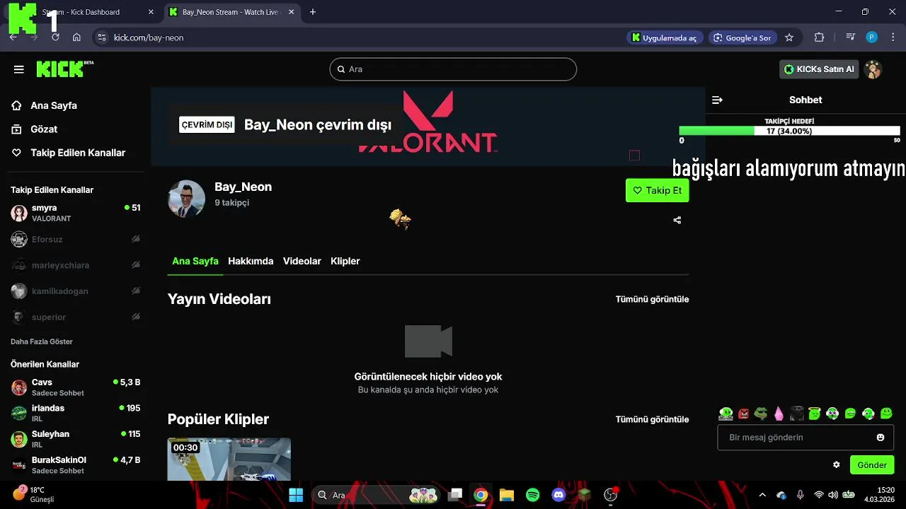The width and height of the screenshot is (906, 509).
Task: Switch to the Videolar tab
Action: point(302,261)
